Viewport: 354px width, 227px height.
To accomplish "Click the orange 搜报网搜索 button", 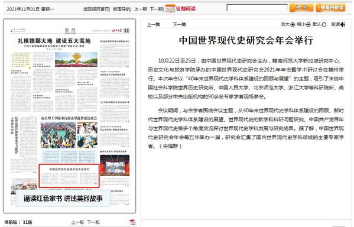I will pos(331,8).
